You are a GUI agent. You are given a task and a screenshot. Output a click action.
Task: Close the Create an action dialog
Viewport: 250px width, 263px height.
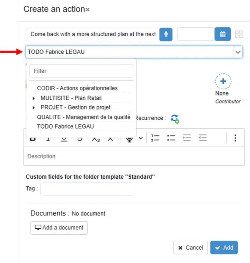click(x=88, y=10)
